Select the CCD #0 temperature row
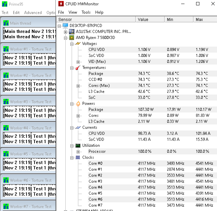This screenshot has height=211, width=217. coord(152,80)
